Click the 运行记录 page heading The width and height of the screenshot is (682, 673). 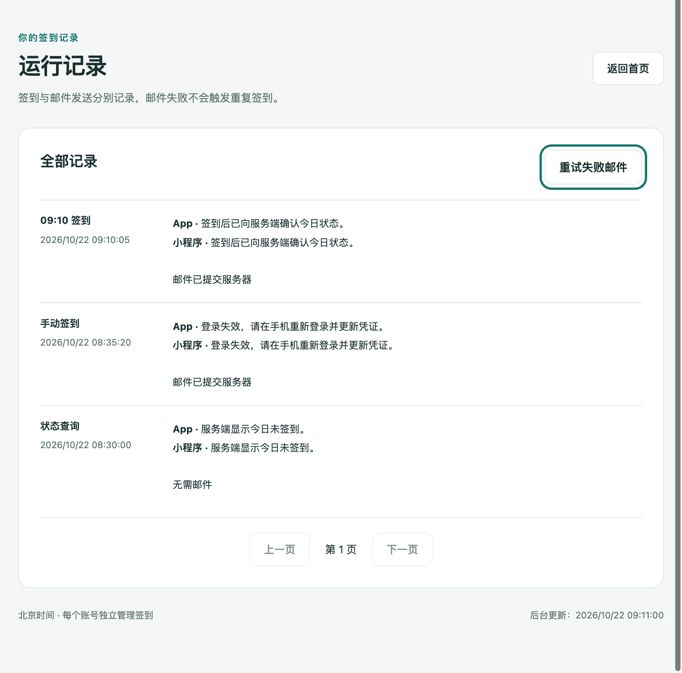coord(63,66)
